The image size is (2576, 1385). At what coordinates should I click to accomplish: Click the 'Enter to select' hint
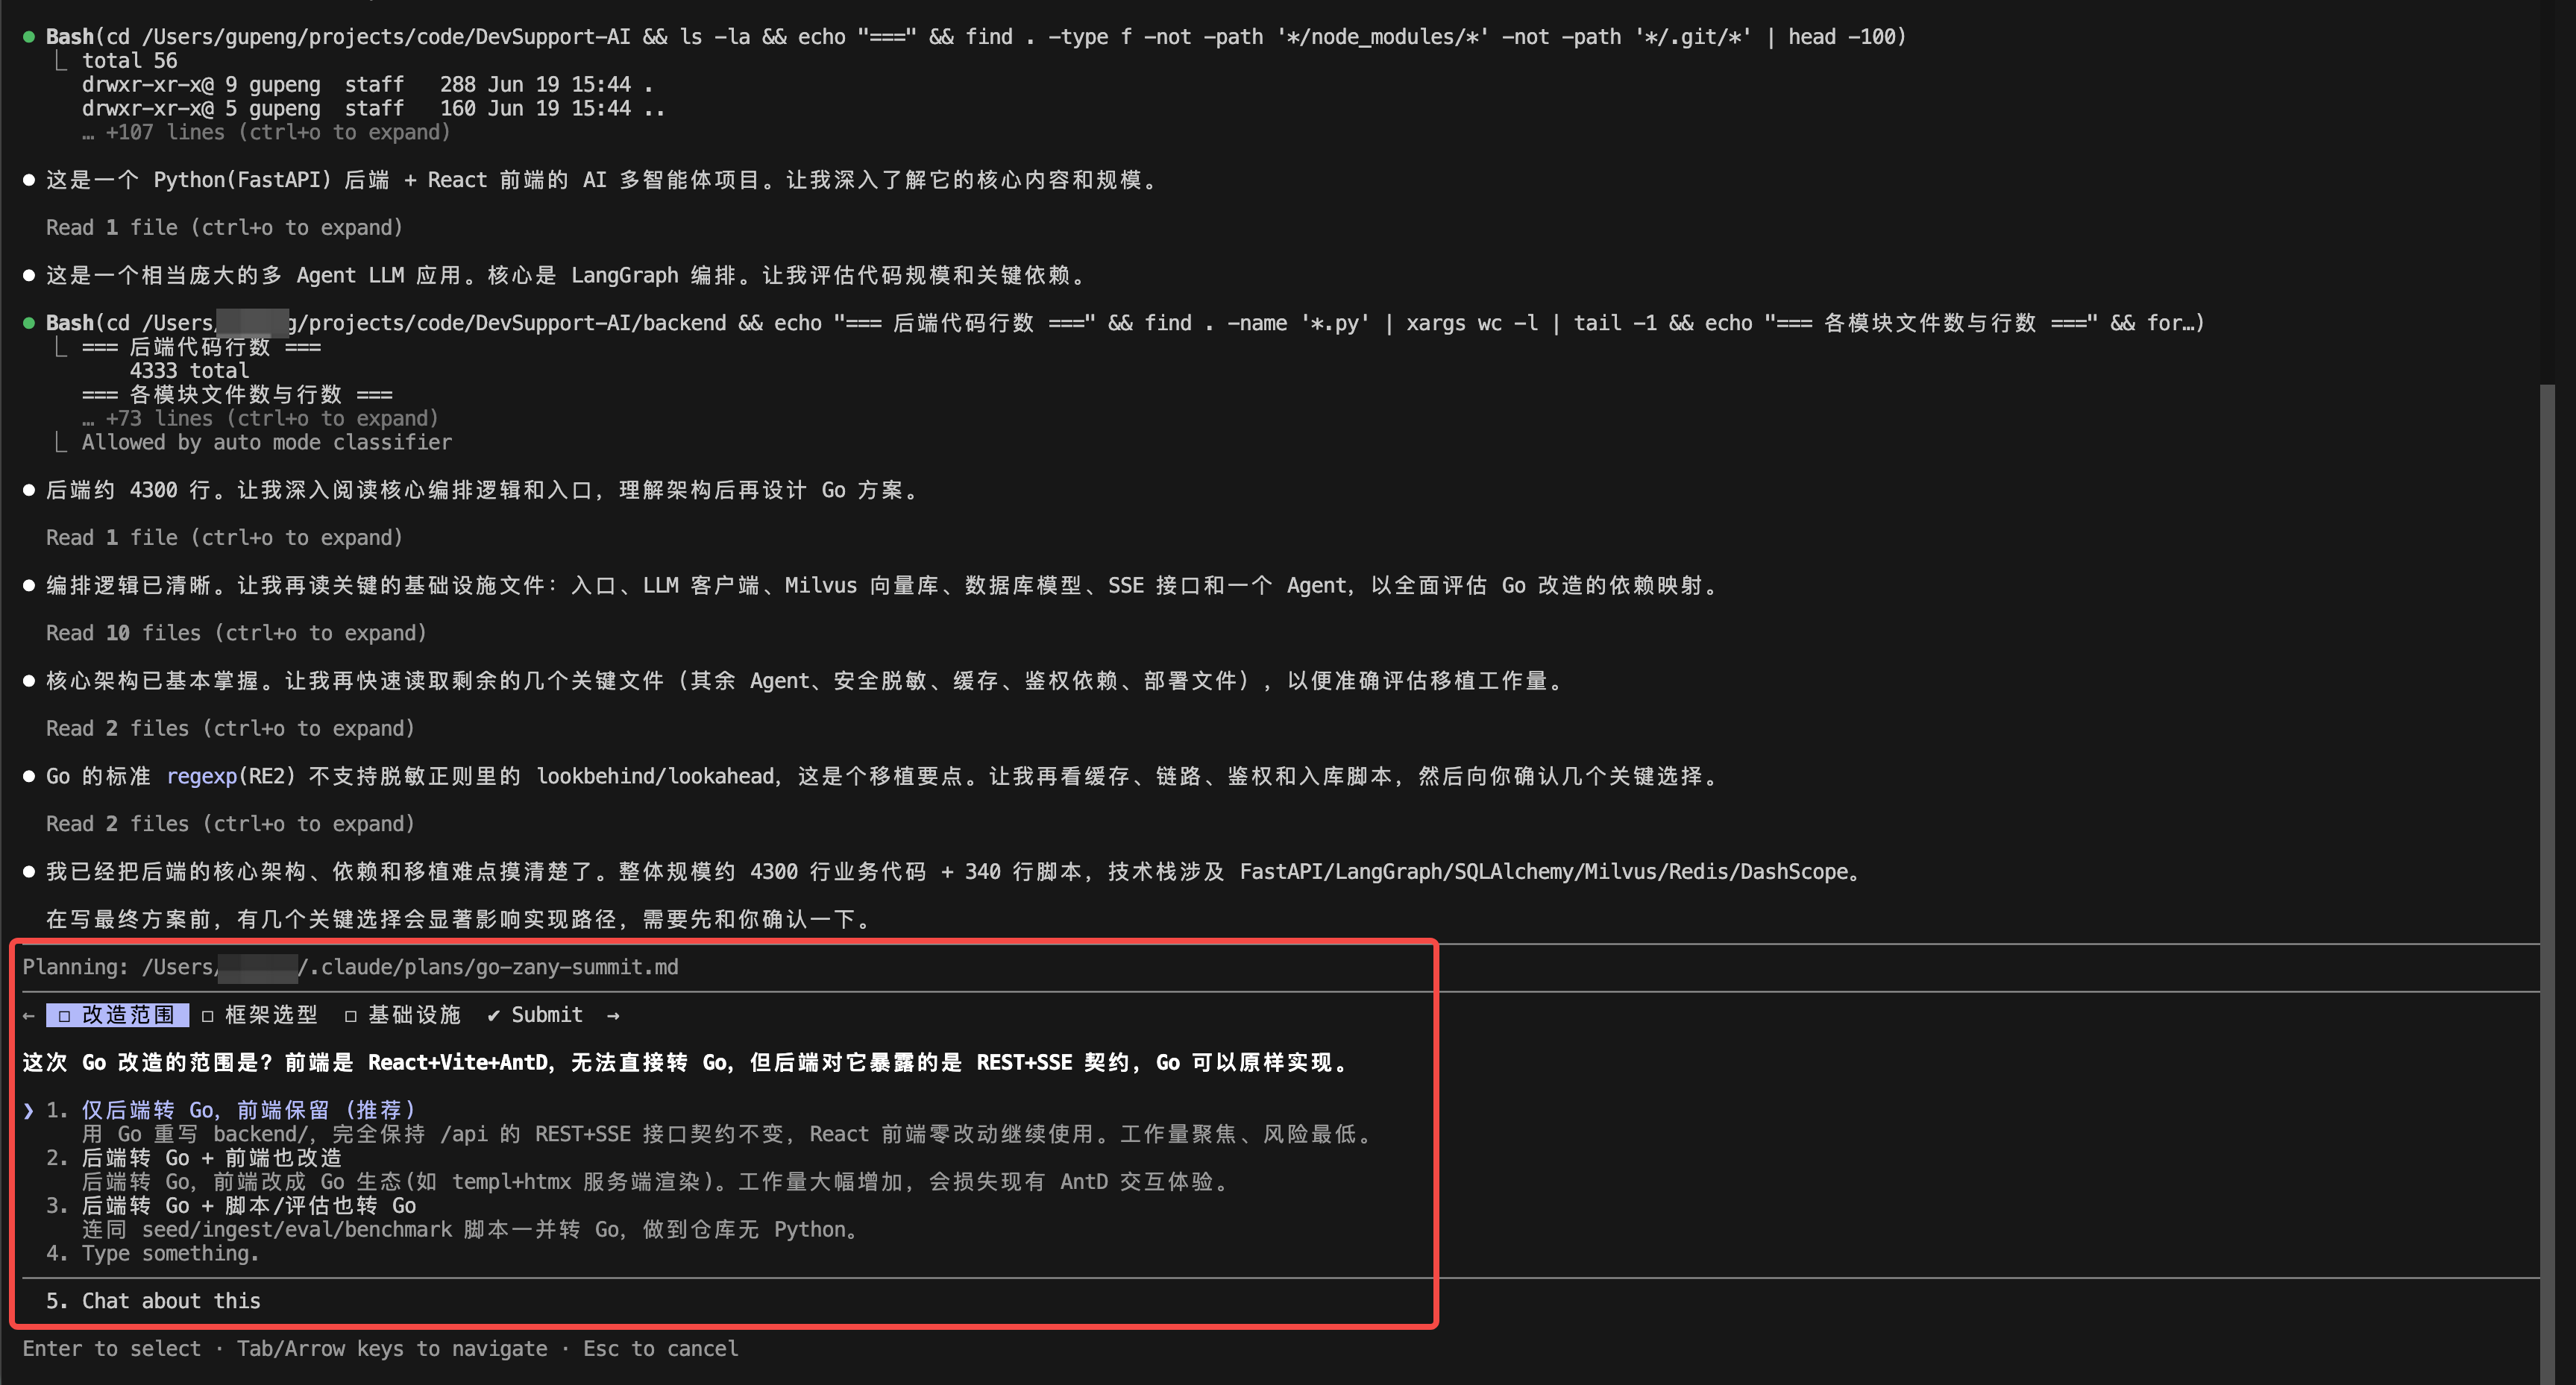point(111,1349)
